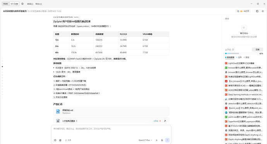Open the 帮助 menu

39,4
